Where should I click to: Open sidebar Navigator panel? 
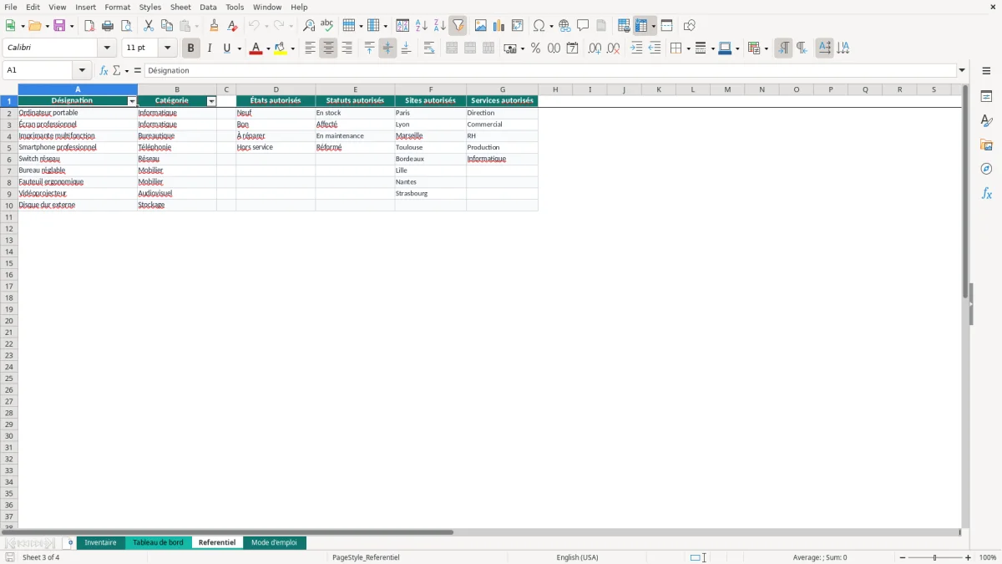(986, 169)
